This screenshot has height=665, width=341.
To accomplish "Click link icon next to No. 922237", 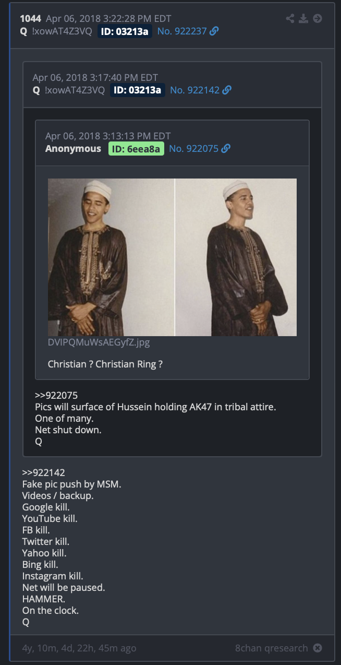I will click(214, 31).
